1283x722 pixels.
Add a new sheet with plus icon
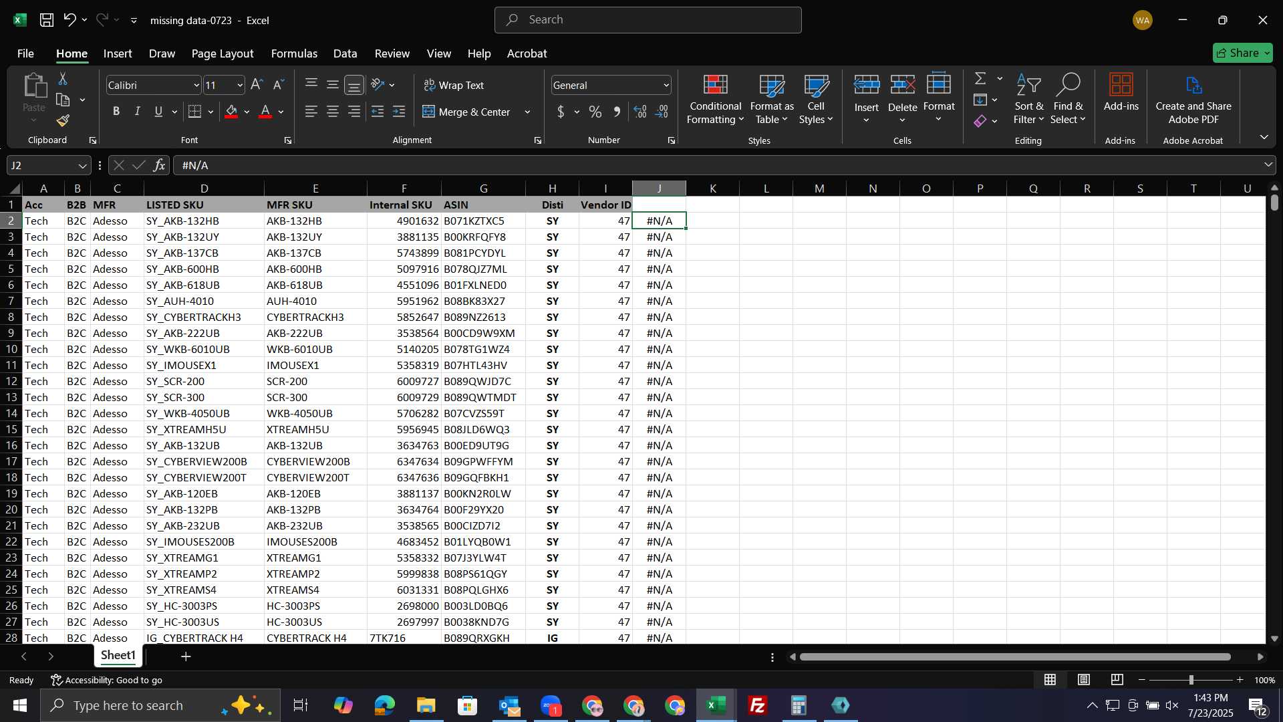point(186,656)
